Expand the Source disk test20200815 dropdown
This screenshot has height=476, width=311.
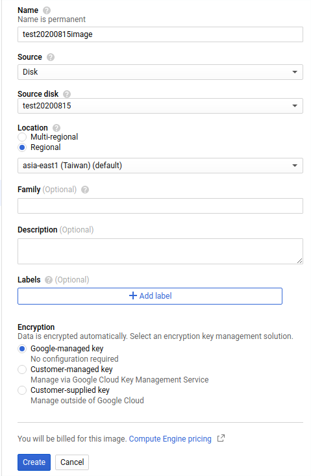[x=160, y=106]
